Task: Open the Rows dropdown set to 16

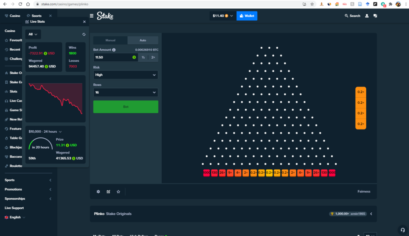Action: (x=125, y=92)
